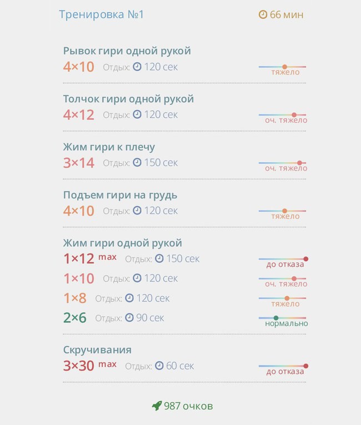Open the Тренировка №1 title

coord(102,14)
